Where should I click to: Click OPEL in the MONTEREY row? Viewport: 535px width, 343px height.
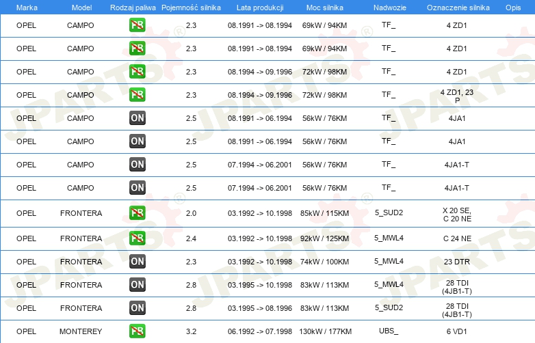26,331
